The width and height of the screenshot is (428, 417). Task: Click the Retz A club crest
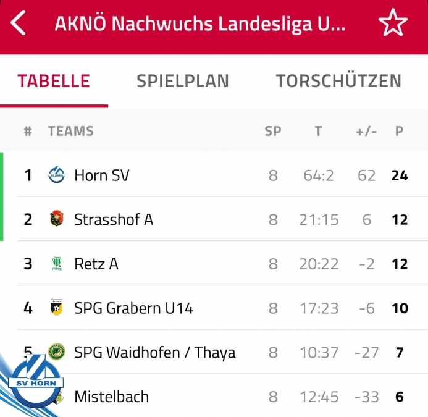pos(56,264)
